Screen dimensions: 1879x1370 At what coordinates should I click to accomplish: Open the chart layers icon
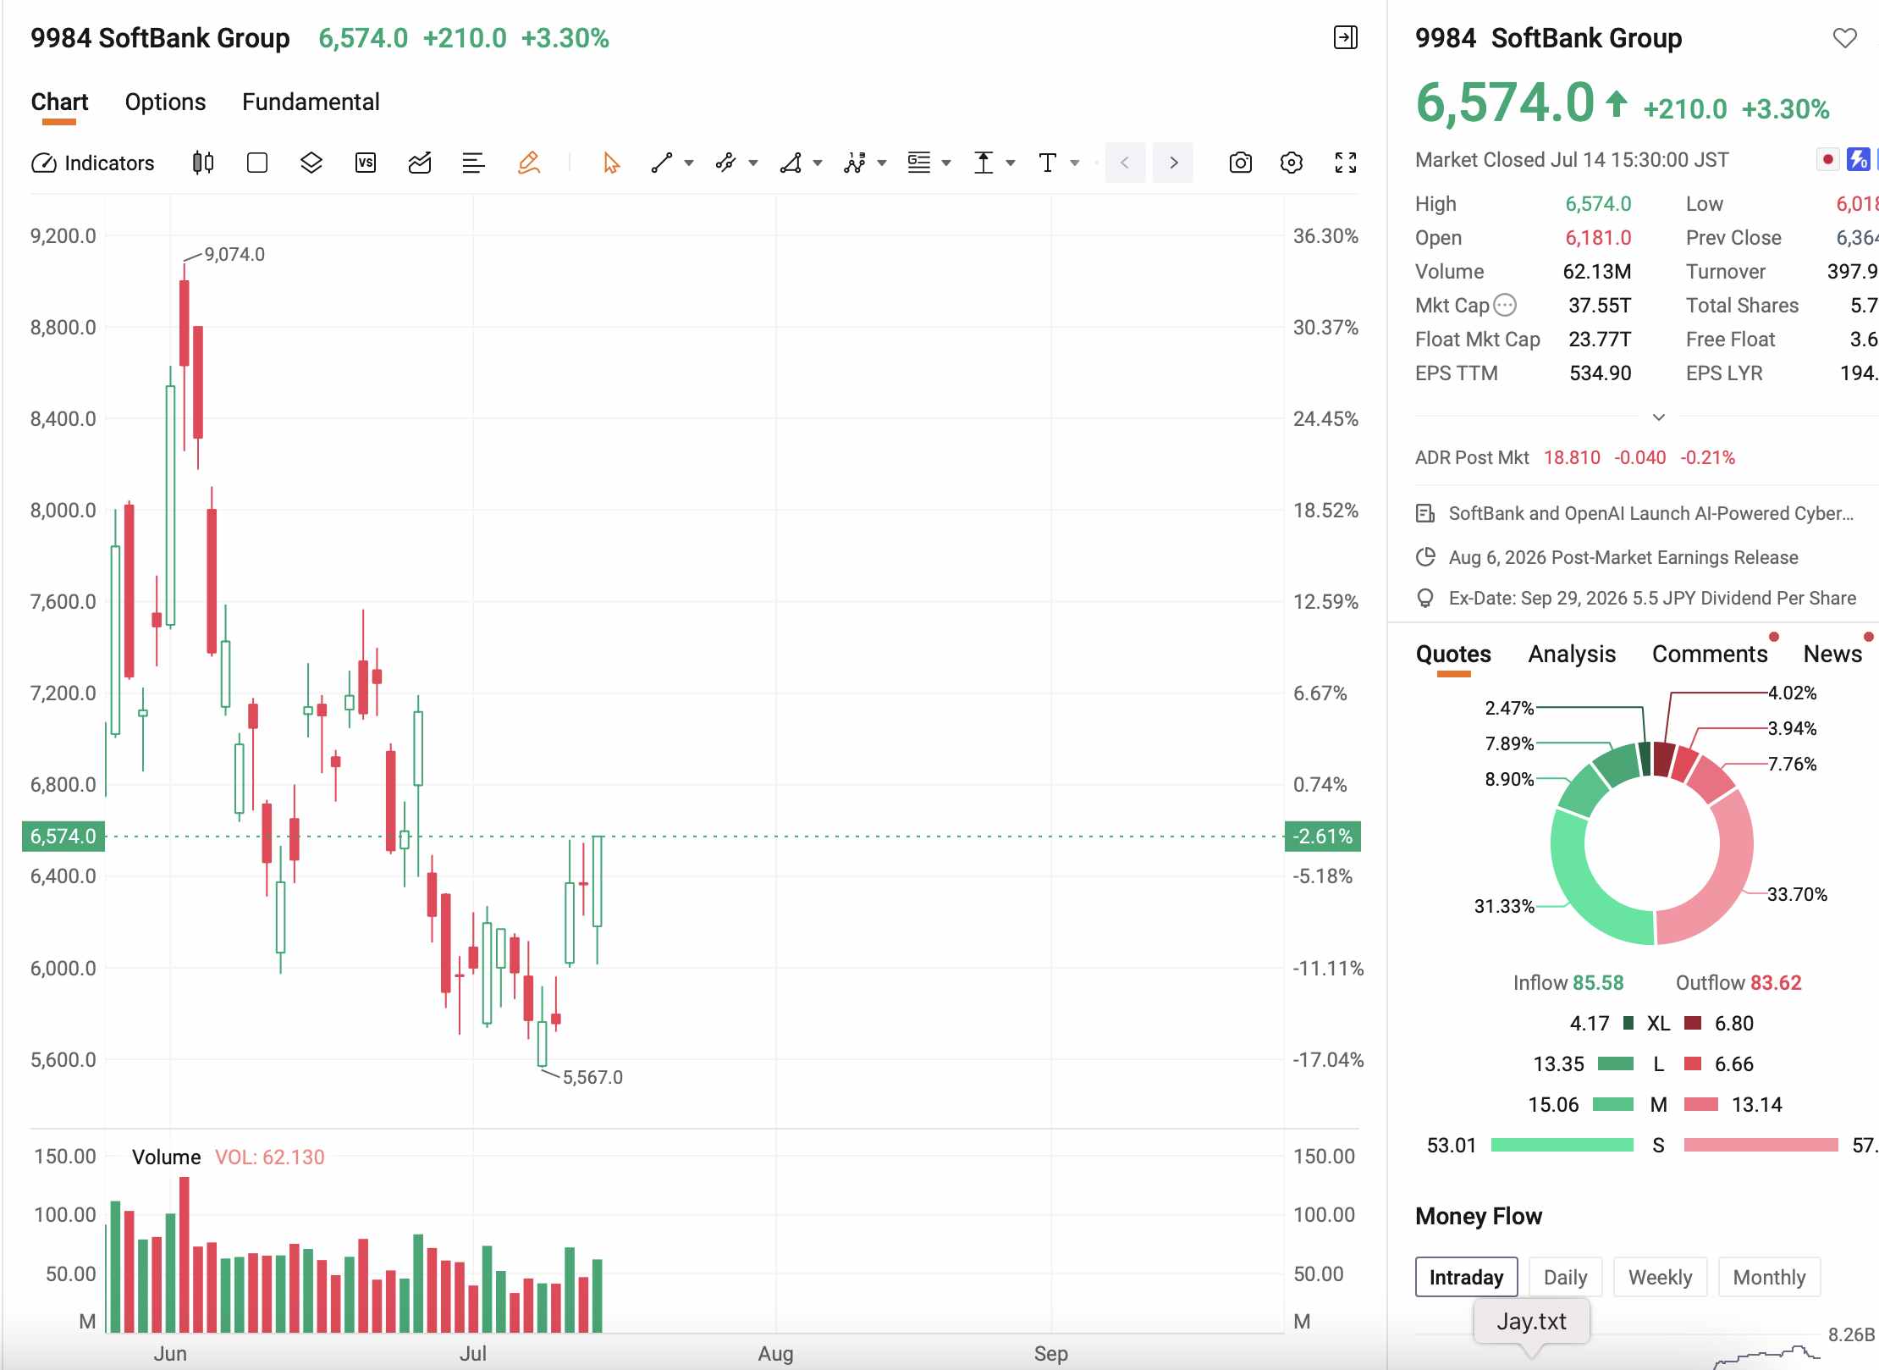pos(311,163)
